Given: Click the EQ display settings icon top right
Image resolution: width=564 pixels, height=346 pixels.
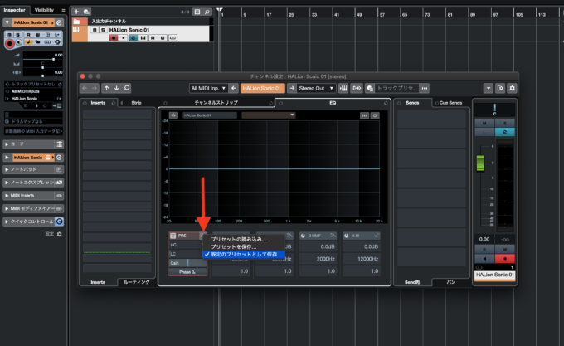Looking at the screenshot, I should (x=375, y=115).
